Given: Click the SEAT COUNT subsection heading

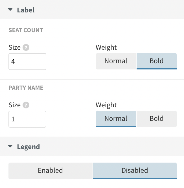Looking at the screenshot, I should coord(26,30).
